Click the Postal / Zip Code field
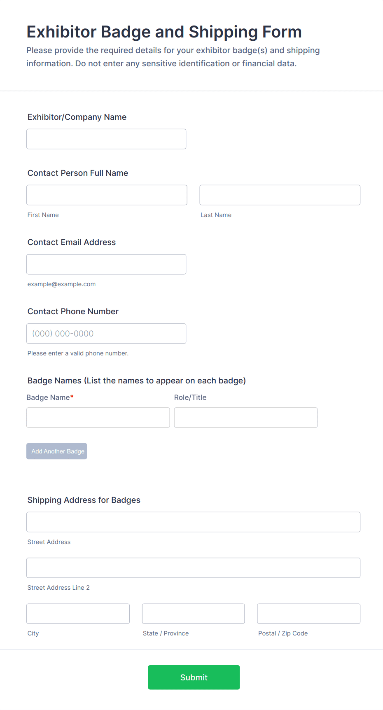The height and width of the screenshot is (710, 383). [308, 614]
